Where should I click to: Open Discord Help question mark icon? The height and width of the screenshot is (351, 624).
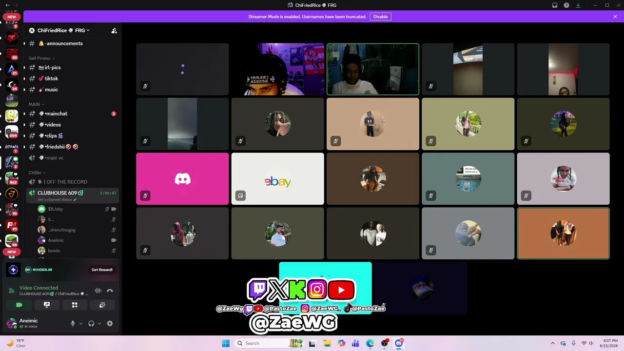click(566, 5)
